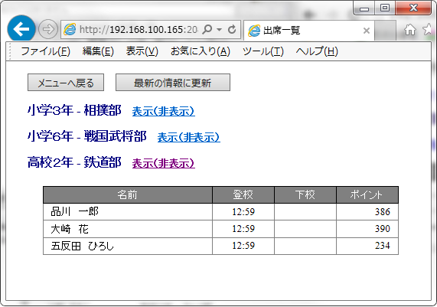The width and height of the screenshot is (437, 307).
Task: Open the 編集(E) menu
Action: 98,51
